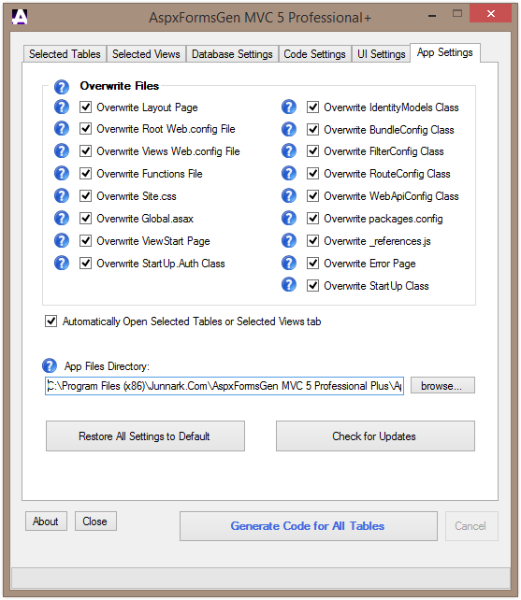Viewport: 521px width, 600px height.
Task: Click Generate Code for All Tables
Action: pos(309,526)
